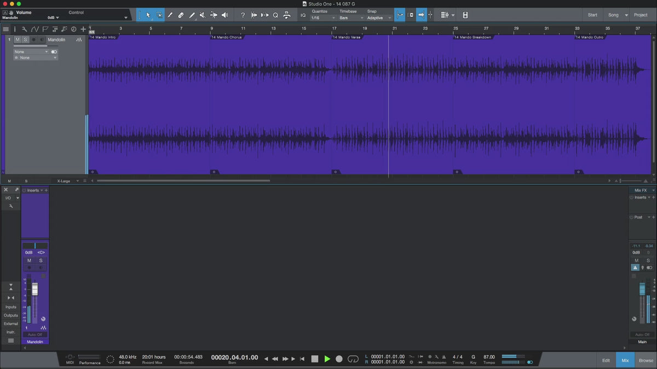Go to the Start page
This screenshot has height=369, width=657.
(x=592, y=15)
